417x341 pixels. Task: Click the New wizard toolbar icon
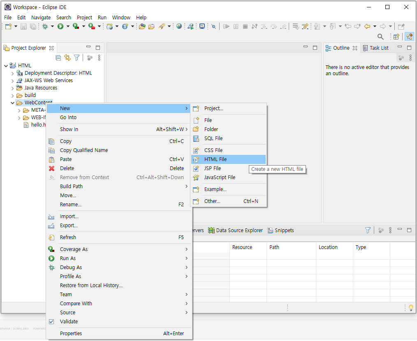(x=8, y=26)
